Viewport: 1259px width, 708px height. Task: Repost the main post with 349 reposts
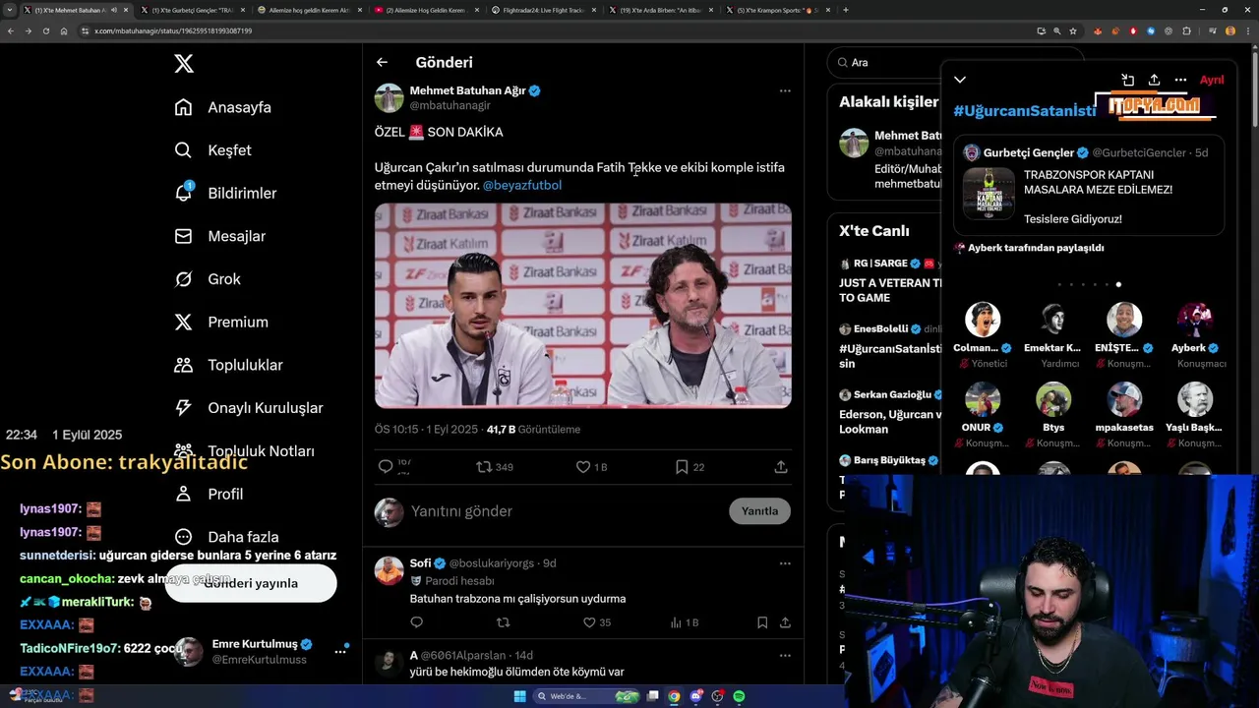point(495,467)
